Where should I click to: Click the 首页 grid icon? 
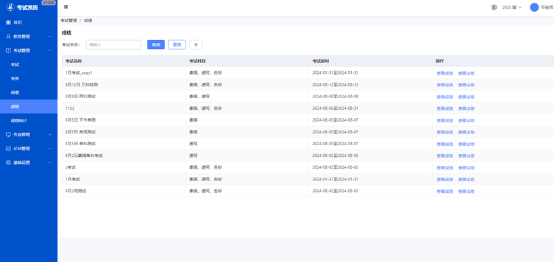tap(8, 22)
